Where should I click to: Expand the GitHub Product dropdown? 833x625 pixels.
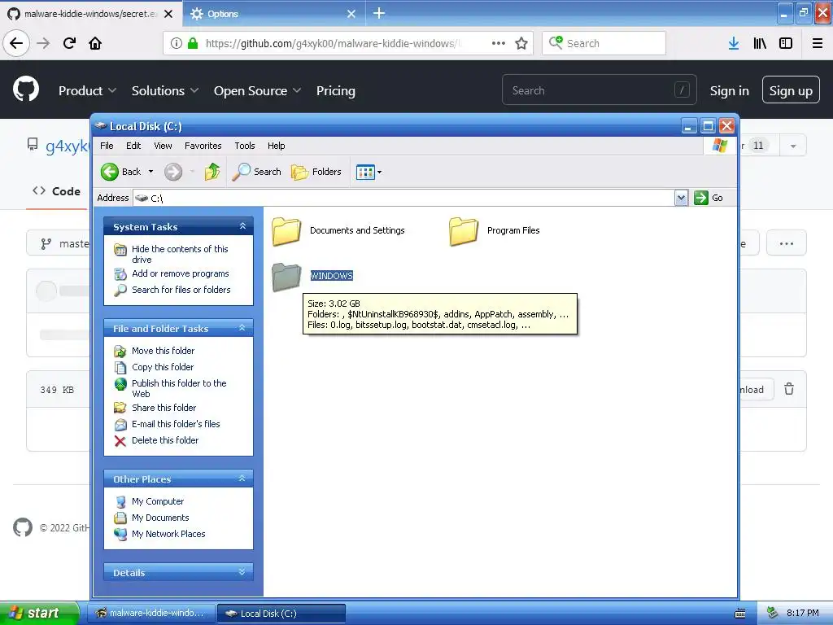click(87, 91)
